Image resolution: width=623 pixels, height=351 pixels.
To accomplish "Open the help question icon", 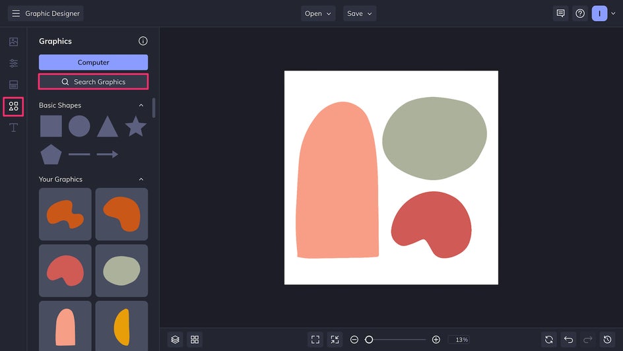I will (x=580, y=13).
